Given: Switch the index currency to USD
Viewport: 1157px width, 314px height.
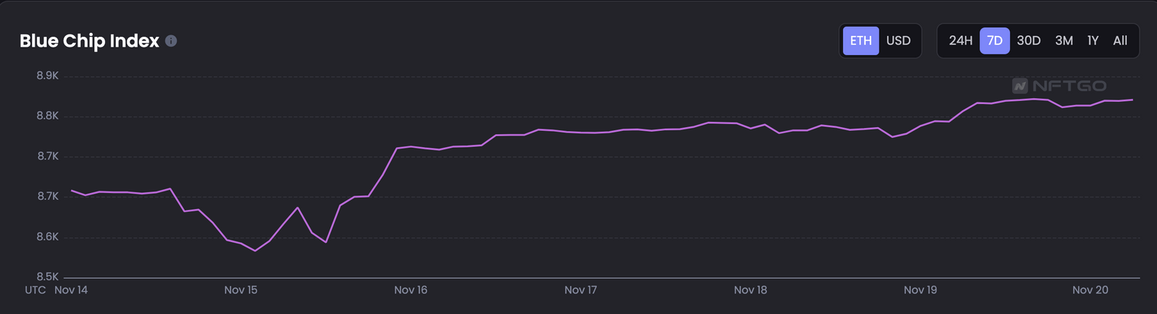Looking at the screenshot, I should click(x=898, y=41).
